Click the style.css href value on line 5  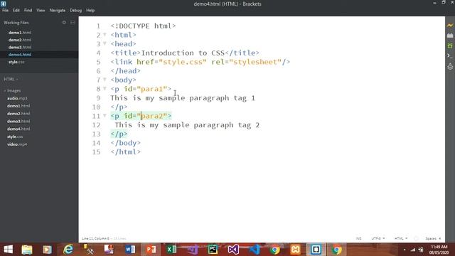coord(183,62)
